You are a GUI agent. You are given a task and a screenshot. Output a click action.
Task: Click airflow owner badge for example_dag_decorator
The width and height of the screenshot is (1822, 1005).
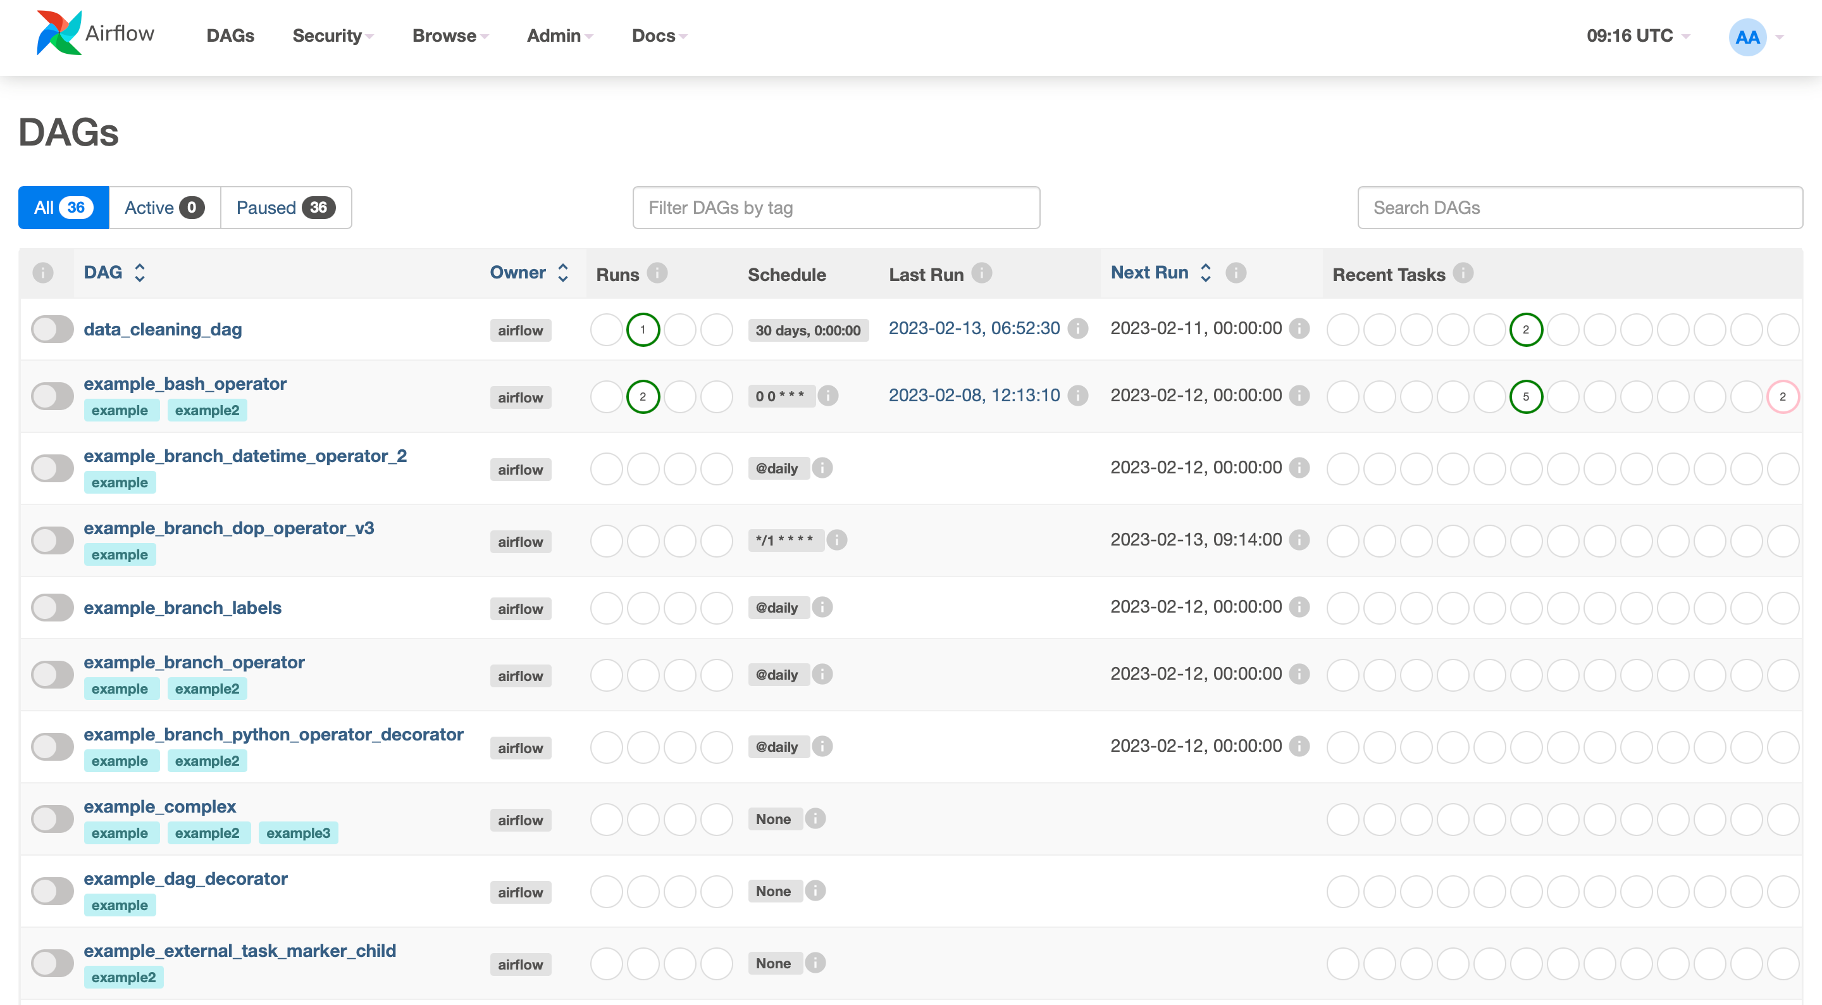point(521,892)
